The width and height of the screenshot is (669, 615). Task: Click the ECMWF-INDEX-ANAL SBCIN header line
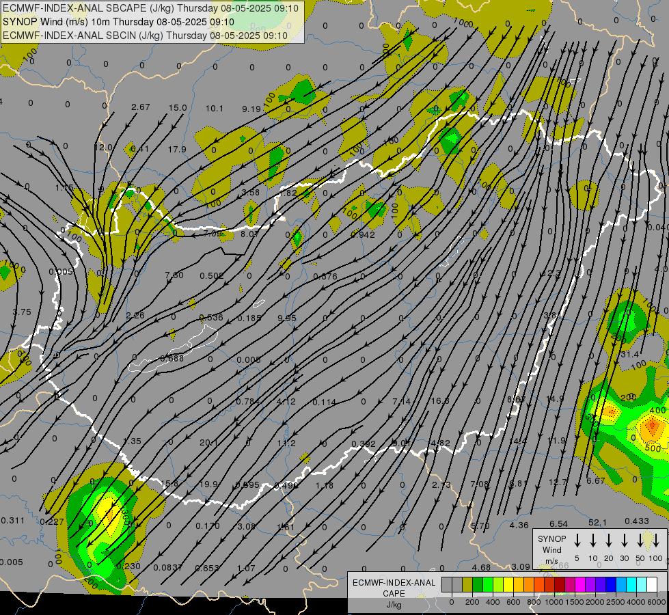coord(145,36)
